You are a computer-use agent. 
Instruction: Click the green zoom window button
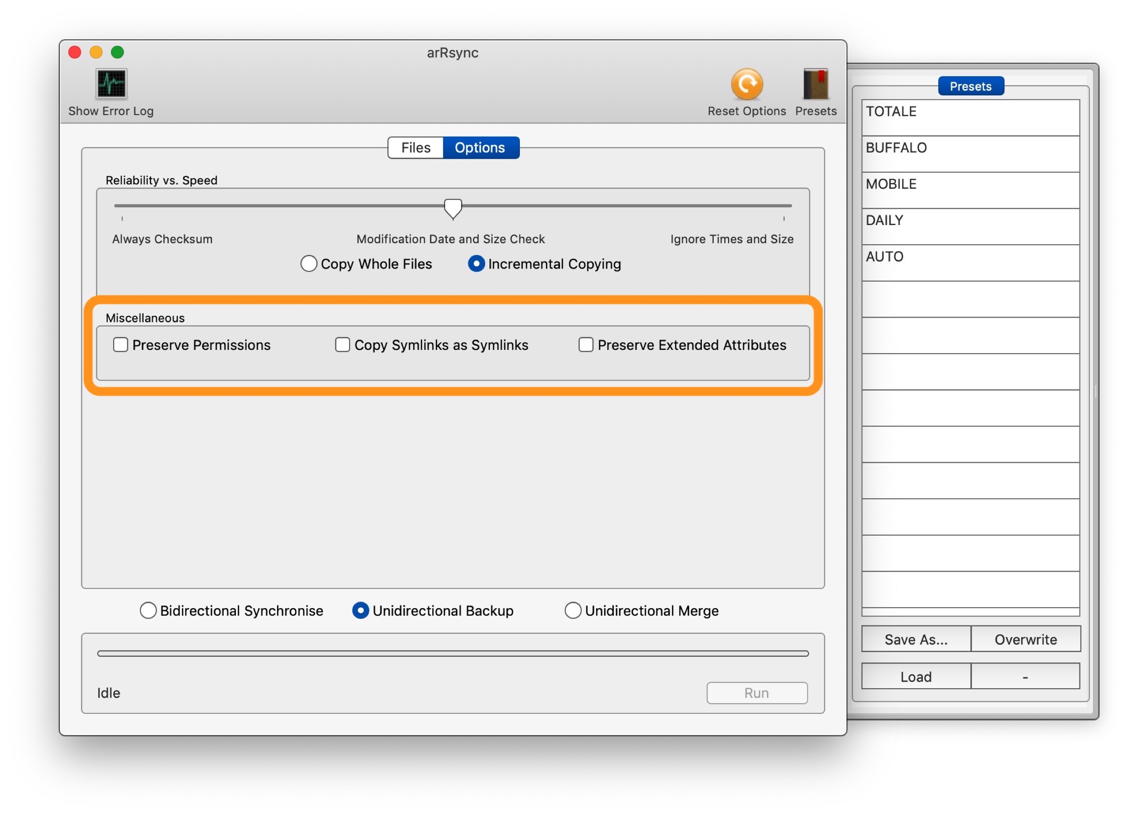pos(117,52)
